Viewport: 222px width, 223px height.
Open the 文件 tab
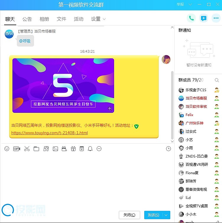tap(61, 19)
